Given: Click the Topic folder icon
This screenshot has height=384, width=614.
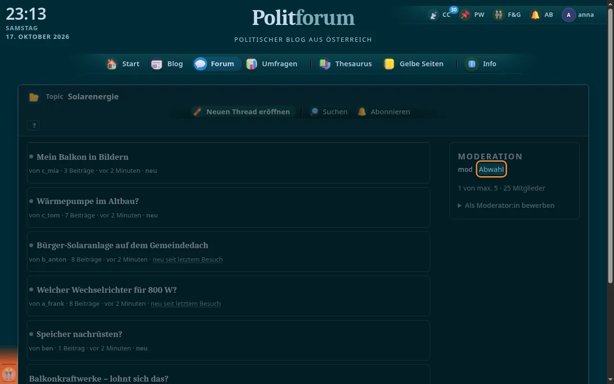Looking at the screenshot, I should [x=34, y=97].
